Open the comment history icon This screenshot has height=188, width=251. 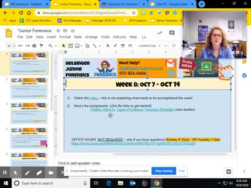(172, 33)
